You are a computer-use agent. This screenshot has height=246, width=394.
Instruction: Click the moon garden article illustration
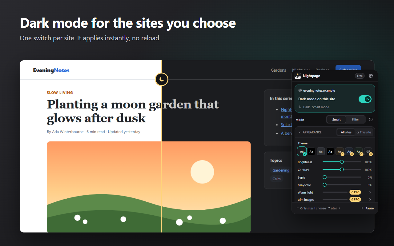[149, 187]
